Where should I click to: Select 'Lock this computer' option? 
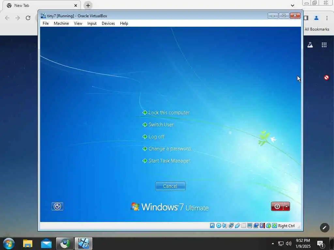(x=169, y=113)
